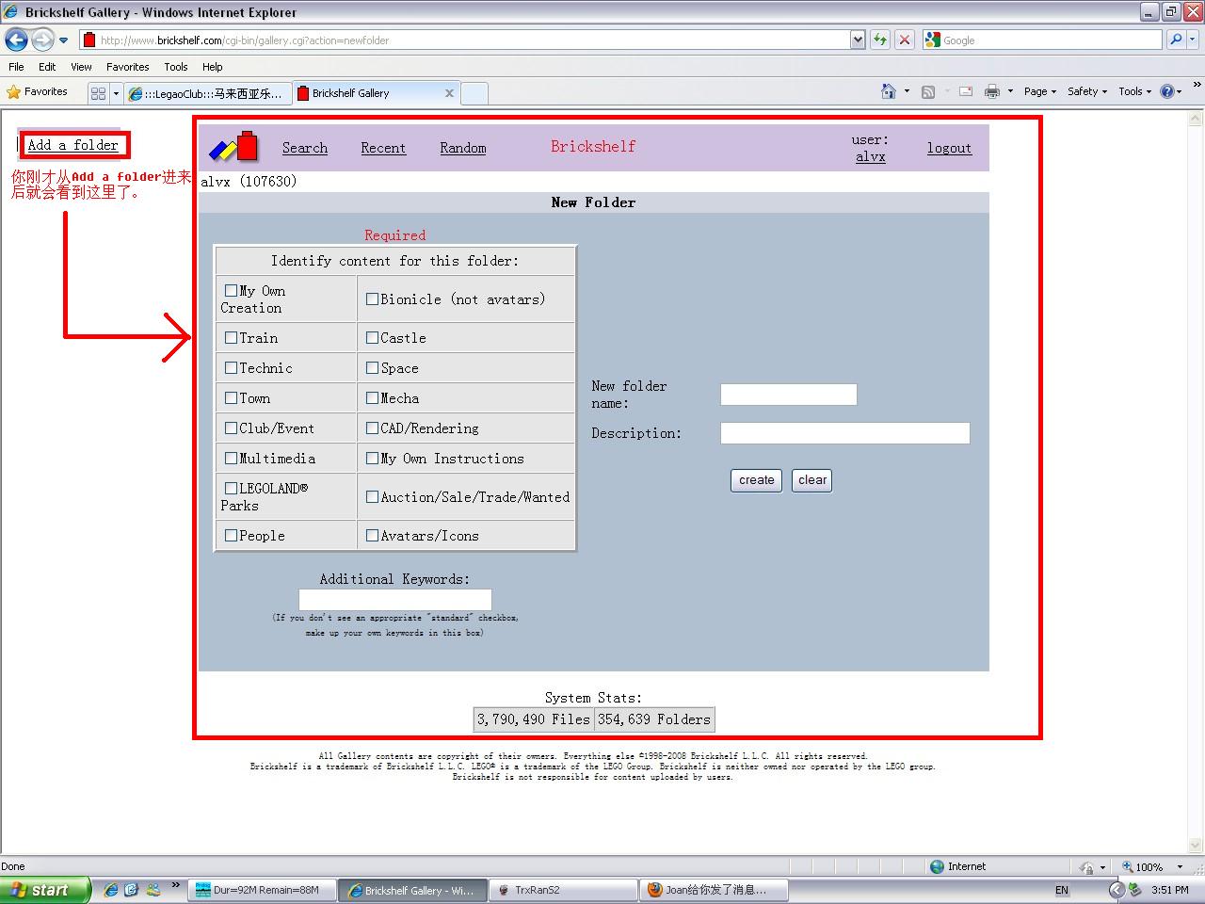This screenshot has width=1205, height=904.
Task: Click the New folder name field
Action: tap(789, 395)
